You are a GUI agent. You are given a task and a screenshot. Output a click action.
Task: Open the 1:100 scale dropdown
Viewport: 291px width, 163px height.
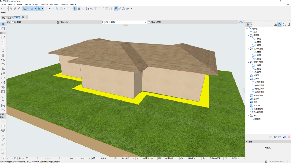pyautogui.click(x=82, y=158)
